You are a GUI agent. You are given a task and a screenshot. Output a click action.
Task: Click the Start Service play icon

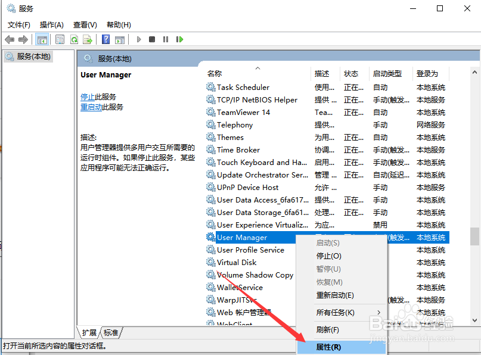pos(138,39)
